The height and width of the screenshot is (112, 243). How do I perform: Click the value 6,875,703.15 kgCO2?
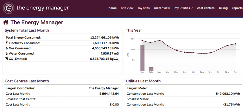[105, 59]
